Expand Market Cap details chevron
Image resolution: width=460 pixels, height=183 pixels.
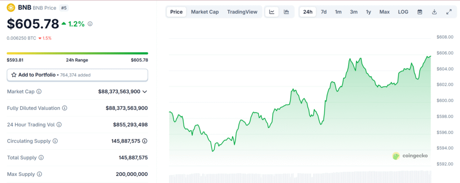coord(145,92)
